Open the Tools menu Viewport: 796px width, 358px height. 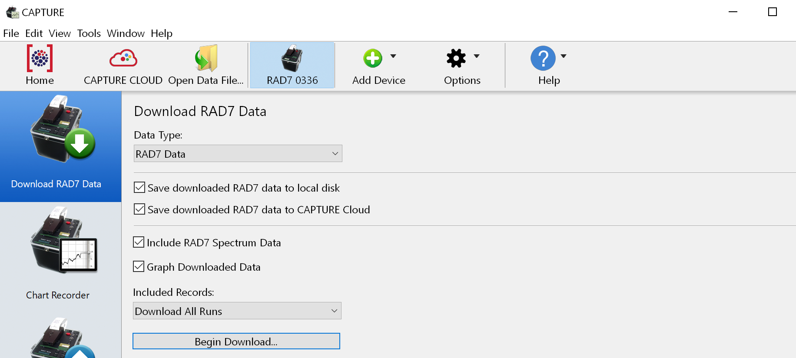[89, 33]
